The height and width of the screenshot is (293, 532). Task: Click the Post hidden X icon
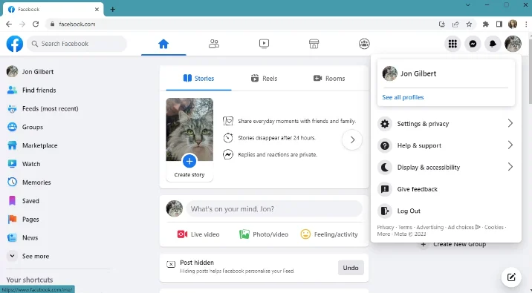point(171,264)
